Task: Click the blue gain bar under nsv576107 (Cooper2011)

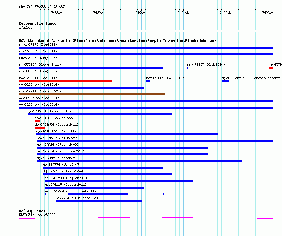Action: (x=91, y=68)
